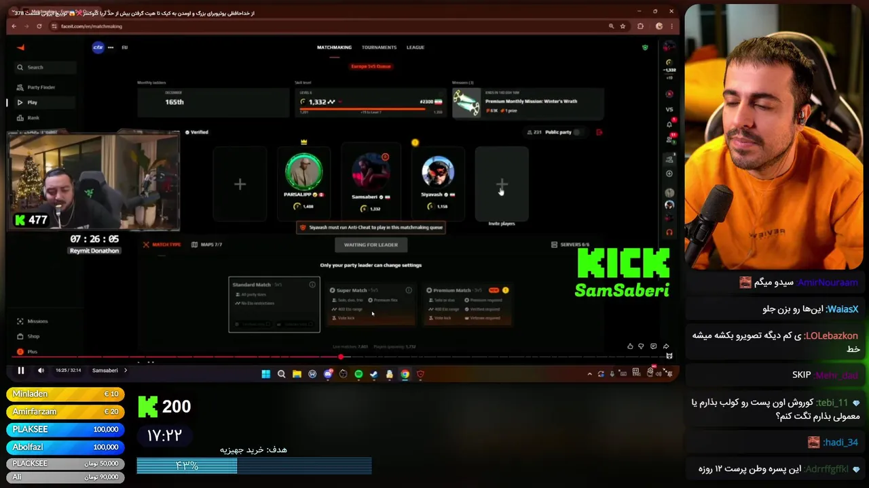Switch to the TOURNAMENTS tab
Viewport: 869px width, 488px height.
pyautogui.click(x=379, y=47)
